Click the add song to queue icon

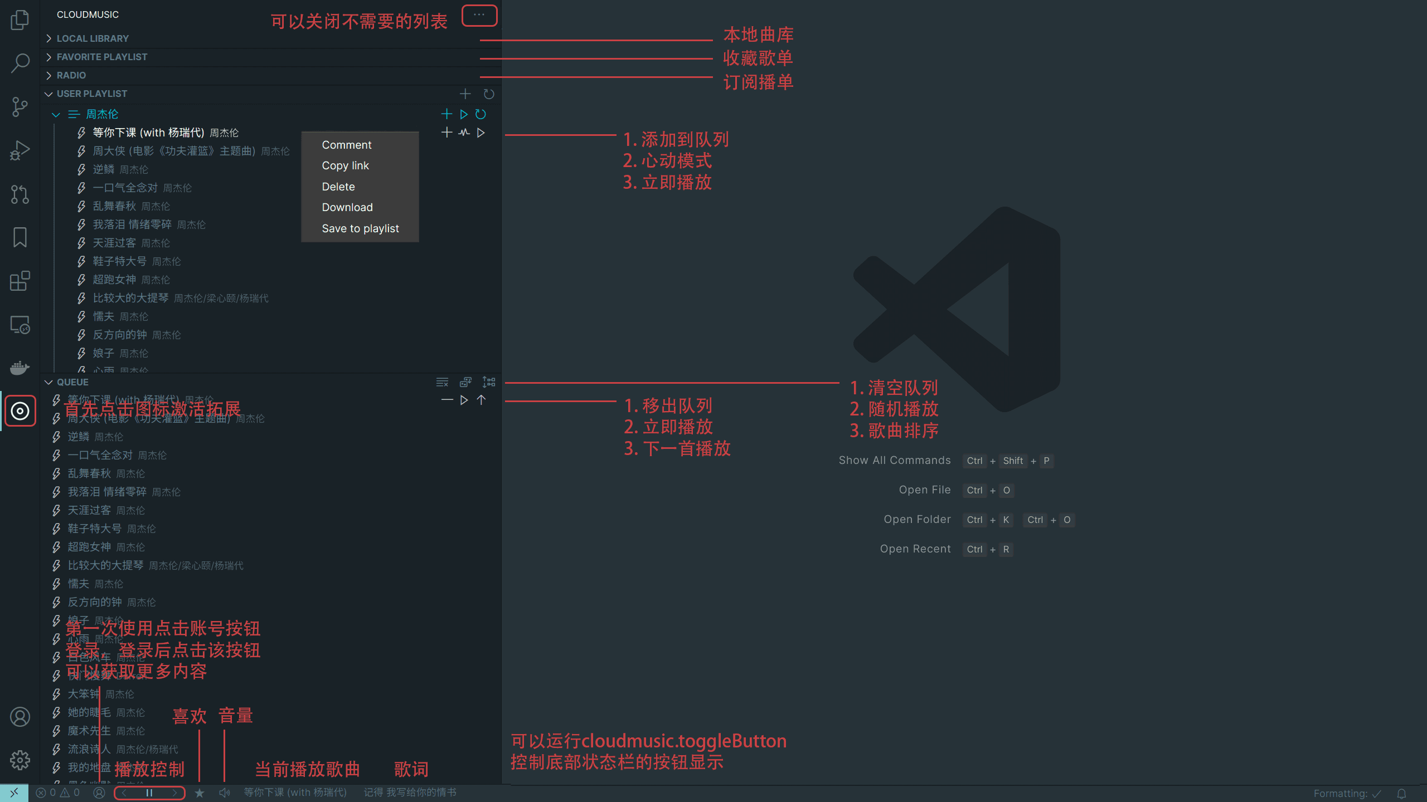447,132
